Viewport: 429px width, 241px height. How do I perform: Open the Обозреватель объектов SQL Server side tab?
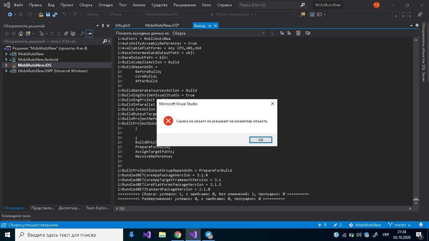(x=424, y=52)
